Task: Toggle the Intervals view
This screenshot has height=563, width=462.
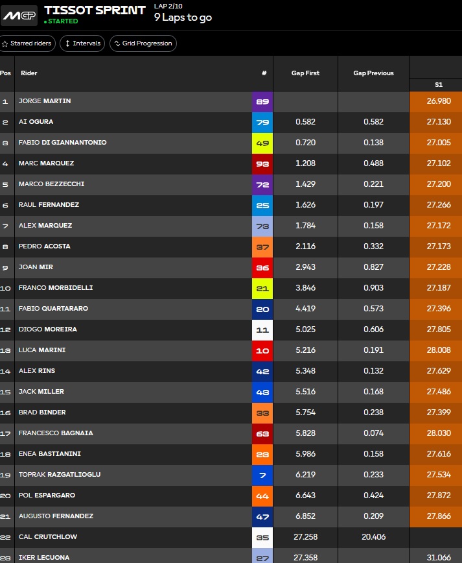Action: pos(82,43)
